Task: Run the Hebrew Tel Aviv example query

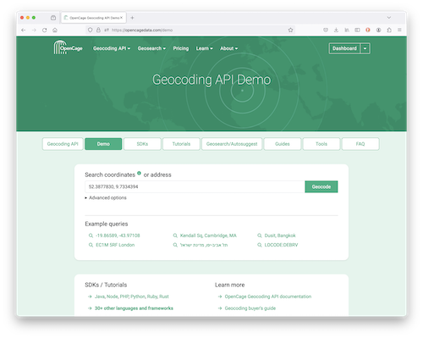Action: click(x=204, y=245)
